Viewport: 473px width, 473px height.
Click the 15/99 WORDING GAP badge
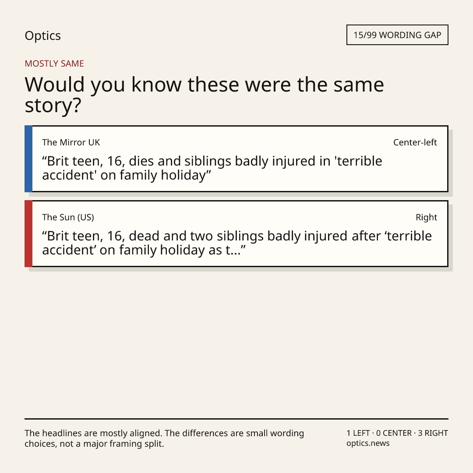tap(397, 35)
